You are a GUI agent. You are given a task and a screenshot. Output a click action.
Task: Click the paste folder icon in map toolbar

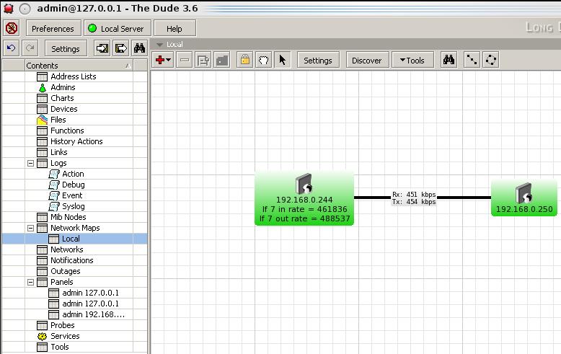[222, 60]
